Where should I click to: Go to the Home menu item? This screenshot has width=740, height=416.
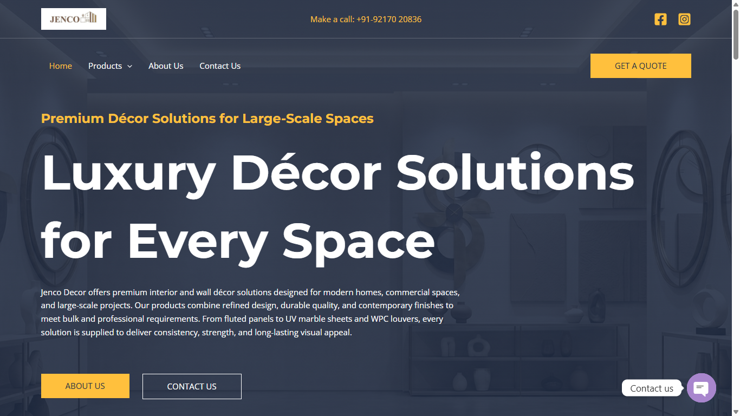61,66
